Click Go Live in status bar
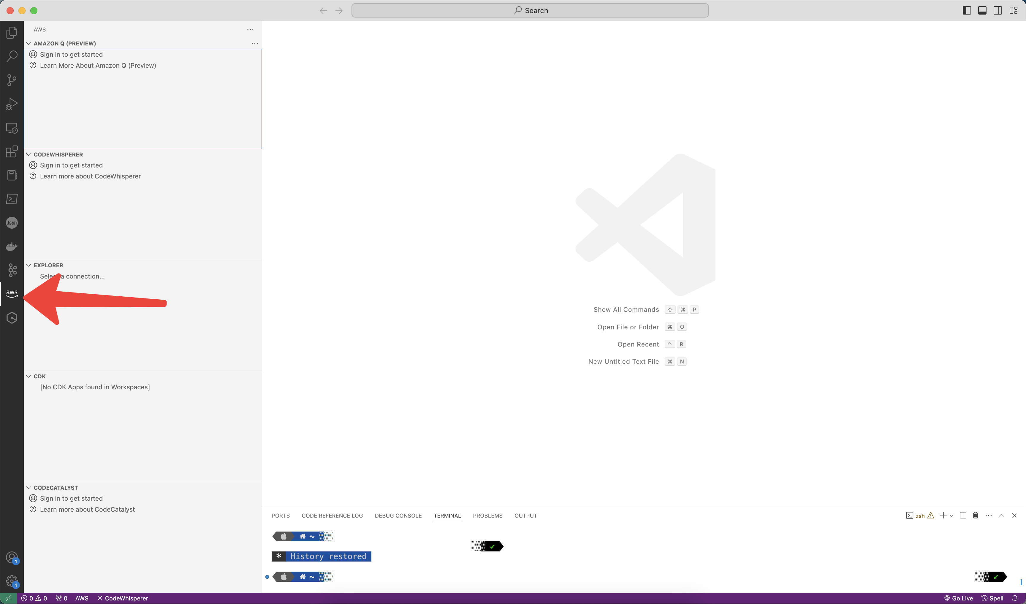 958,598
